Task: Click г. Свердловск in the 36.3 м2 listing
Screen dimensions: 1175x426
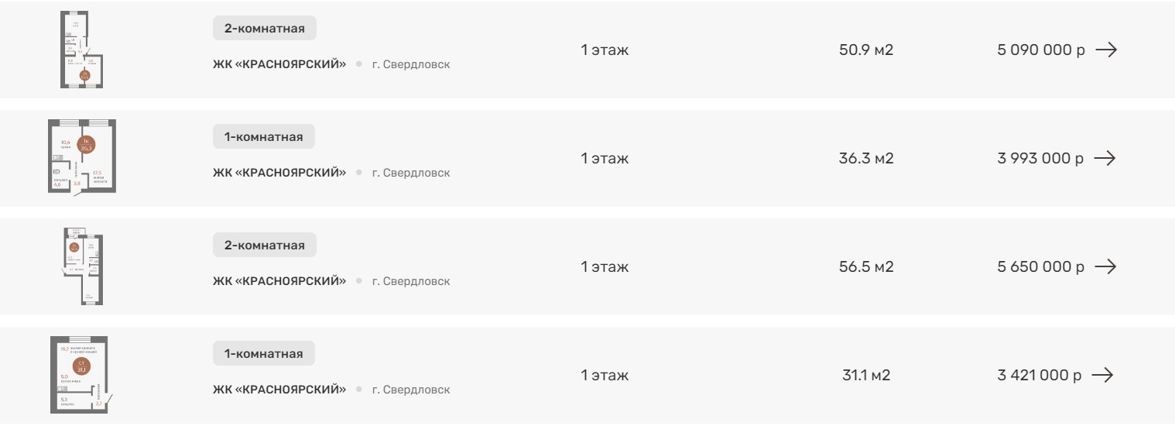Action: [x=411, y=173]
